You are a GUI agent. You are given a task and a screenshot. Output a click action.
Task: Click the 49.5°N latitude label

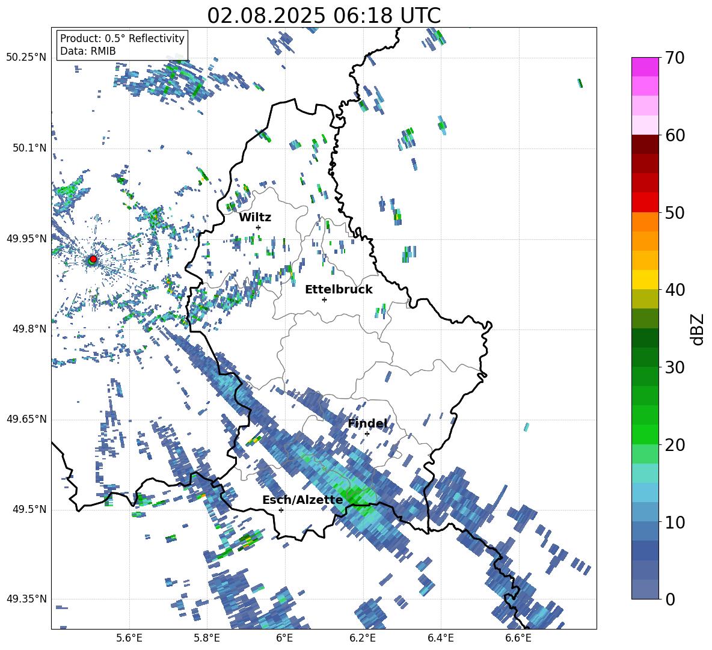29,509
